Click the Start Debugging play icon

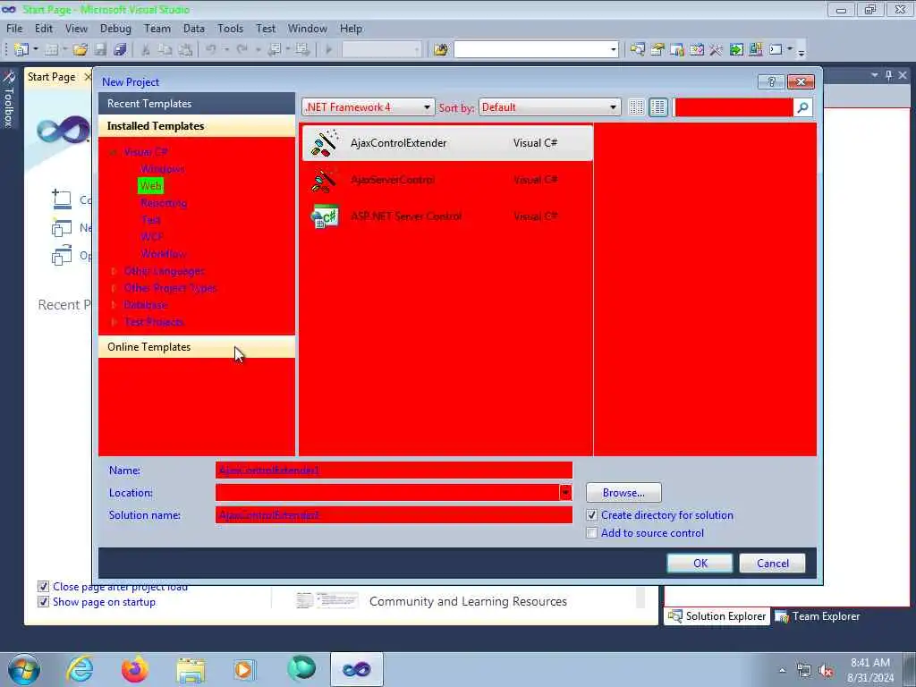point(328,50)
